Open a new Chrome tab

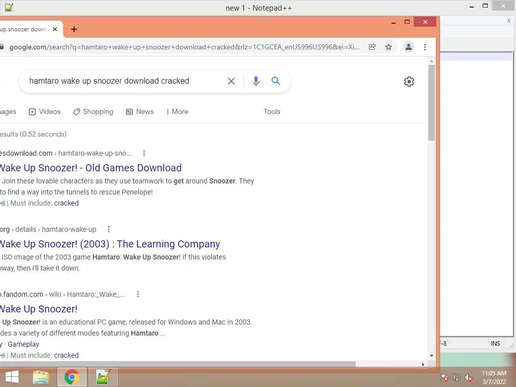pos(74,29)
